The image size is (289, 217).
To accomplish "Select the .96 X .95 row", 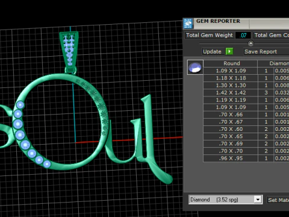I will click(x=246, y=159).
